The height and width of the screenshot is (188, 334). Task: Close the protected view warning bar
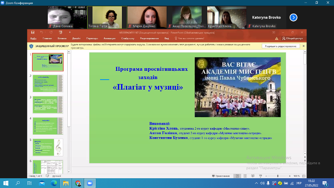(x=304, y=46)
